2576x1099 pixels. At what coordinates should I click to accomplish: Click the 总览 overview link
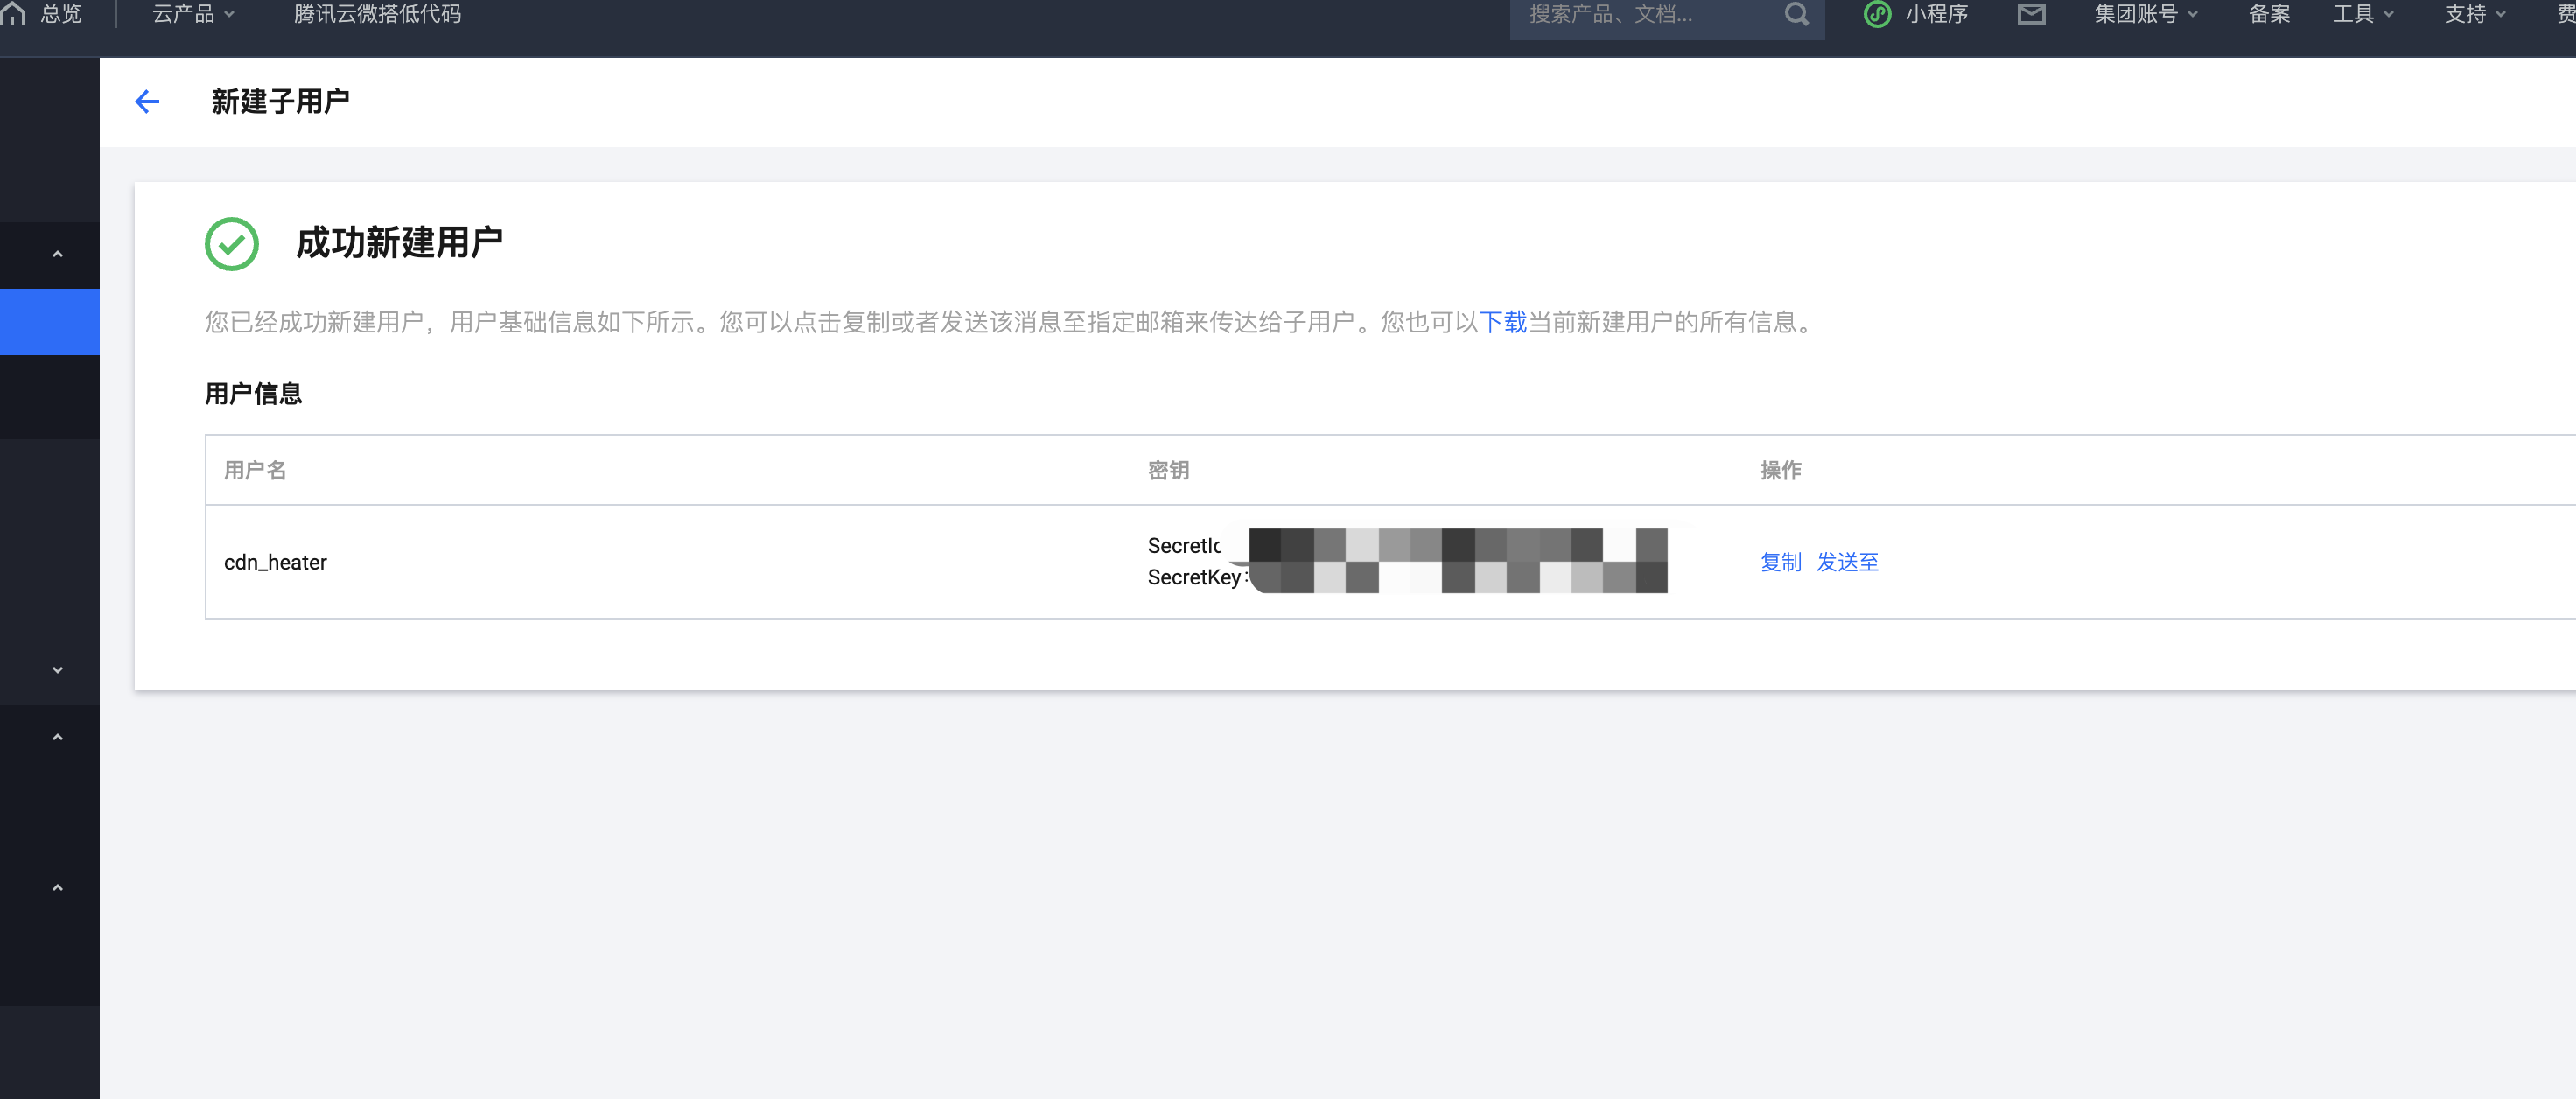pos(61,14)
